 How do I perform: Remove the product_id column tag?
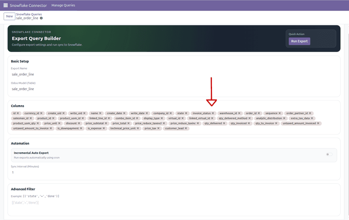point(53,118)
